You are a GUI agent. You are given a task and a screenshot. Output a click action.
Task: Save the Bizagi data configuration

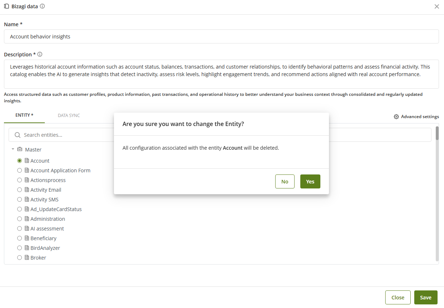click(426, 297)
